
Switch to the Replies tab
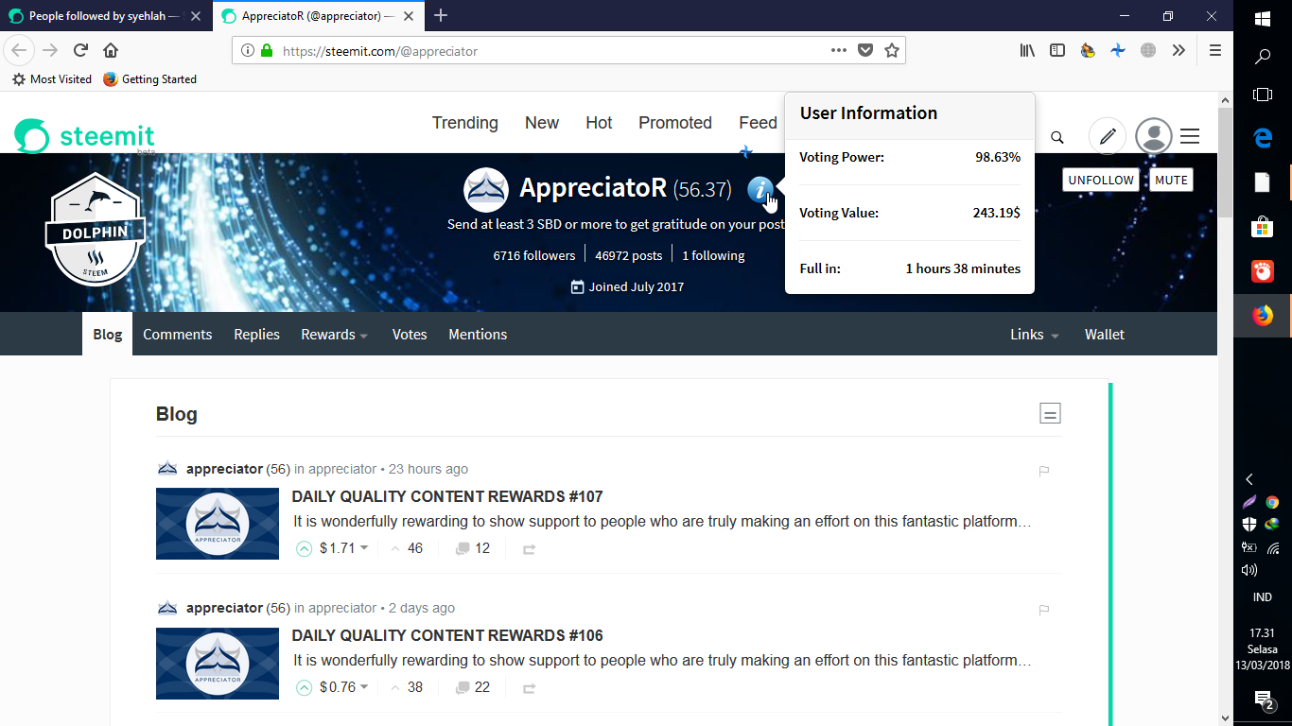pos(257,335)
